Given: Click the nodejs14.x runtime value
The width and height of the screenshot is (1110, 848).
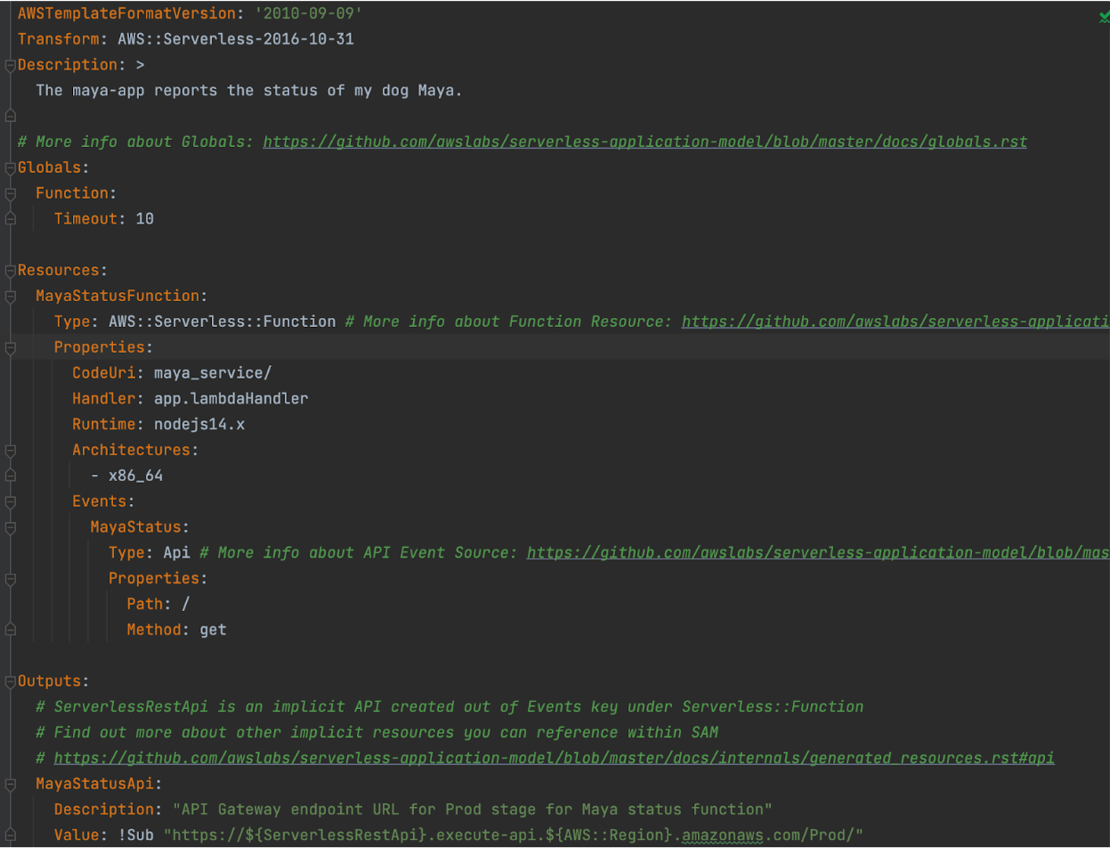Looking at the screenshot, I should (x=199, y=425).
